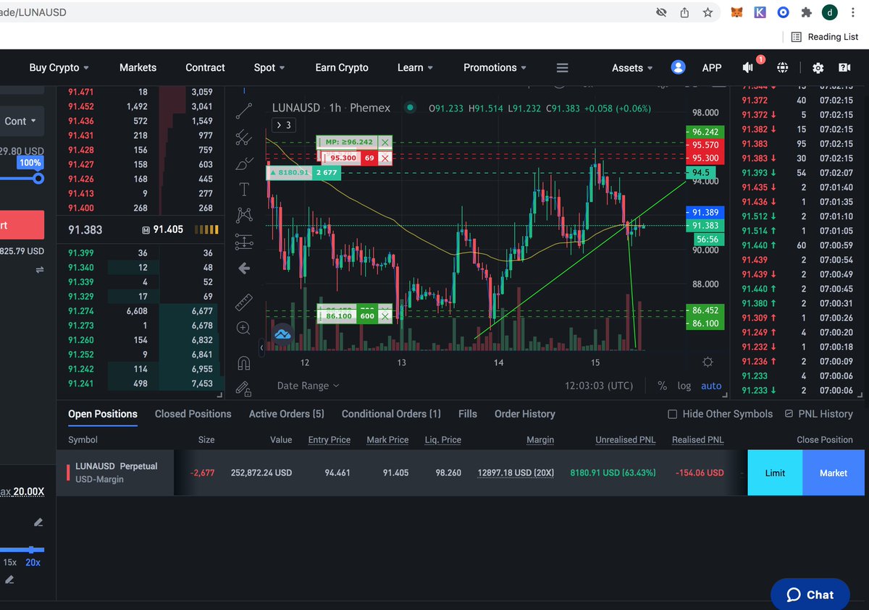This screenshot has width=869, height=610.
Task: Switch to the Fills tab
Action: coord(468,414)
